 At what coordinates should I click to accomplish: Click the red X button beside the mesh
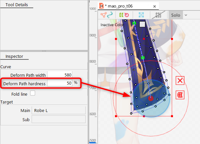point(180,81)
